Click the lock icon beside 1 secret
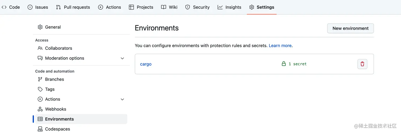Image resolution: width=401 pixels, height=133 pixels. click(284, 64)
